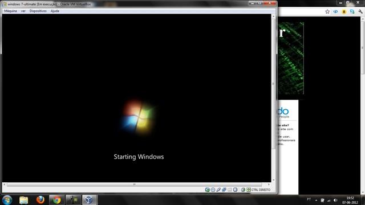The height and width of the screenshot is (205, 365).
Task: Click the green matrix banner image in Chrome
Action: (291, 58)
